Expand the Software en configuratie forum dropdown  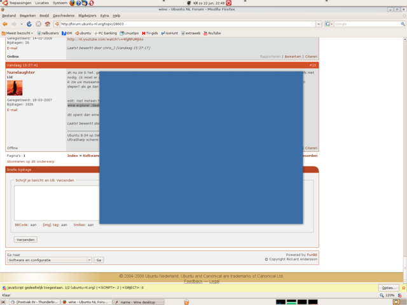[x=50, y=260]
